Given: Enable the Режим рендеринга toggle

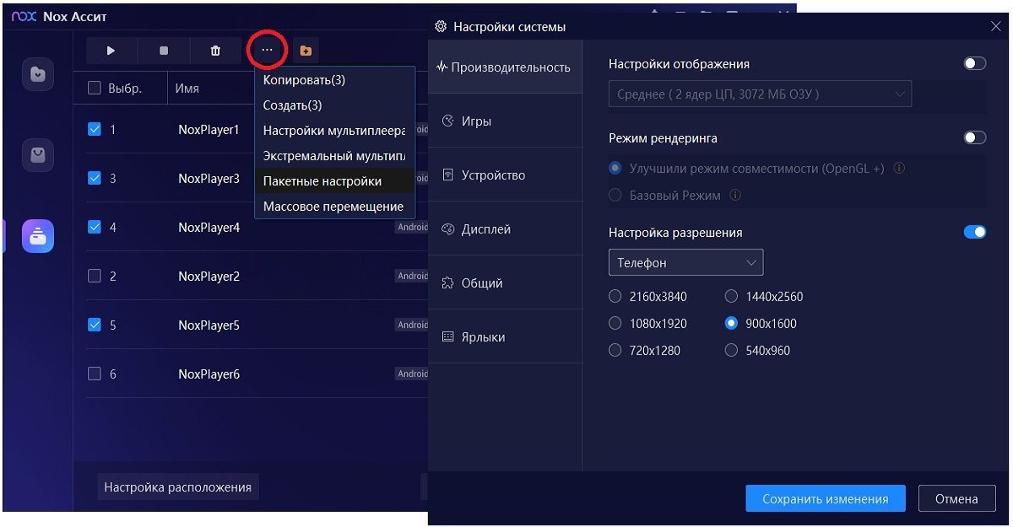Looking at the screenshot, I should tap(974, 137).
